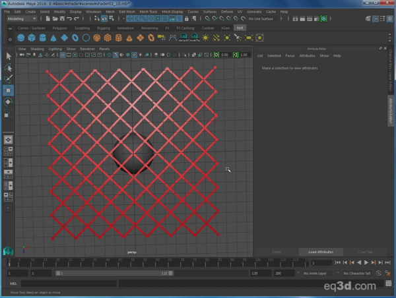Switch to single perspective view layout

click(8, 140)
